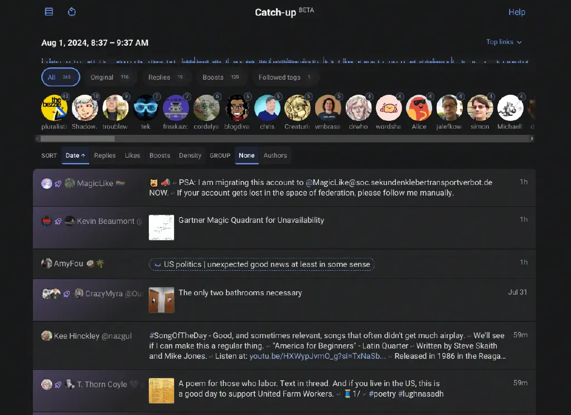The image size is (571, 415).
Task: Group posts by Authors
Action: [275, 155]
